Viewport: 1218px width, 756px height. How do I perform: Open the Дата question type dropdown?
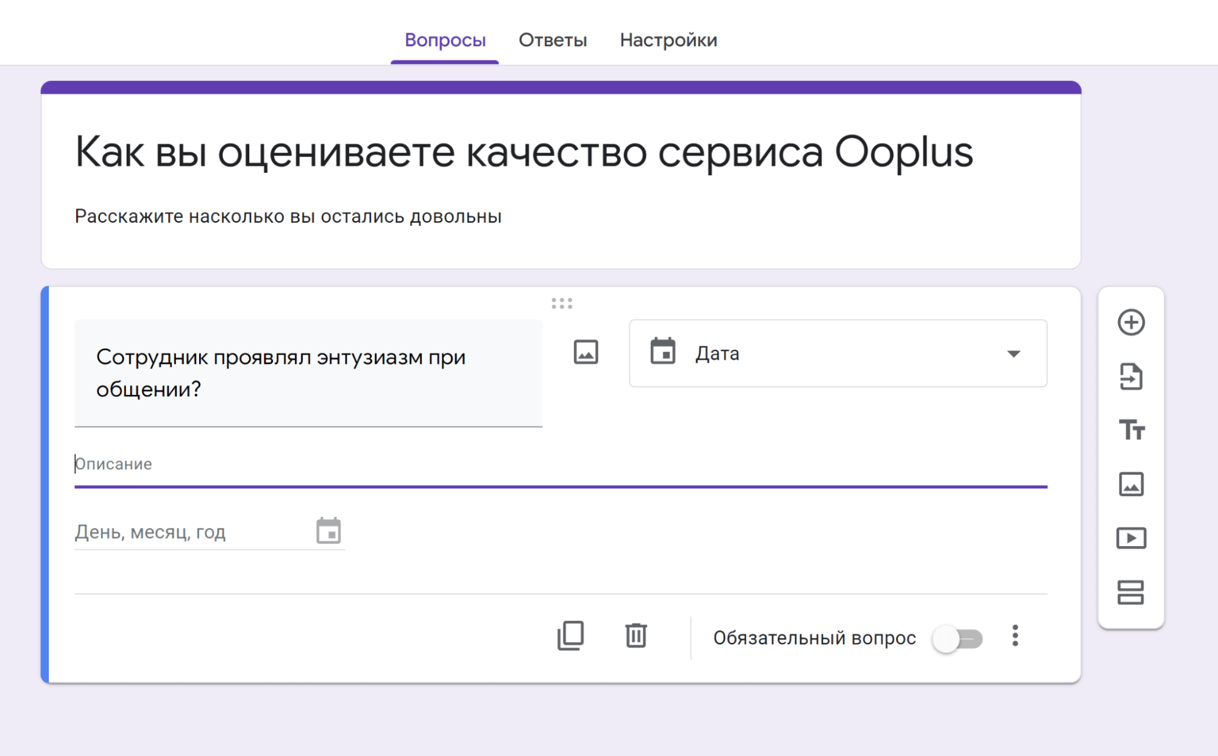tap(838, 353)
